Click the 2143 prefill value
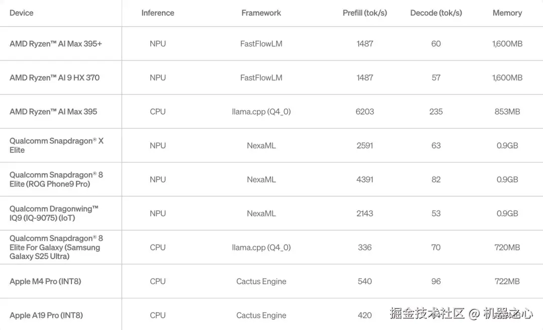Viewport: 543px width, 330px height. coord(365,213)
